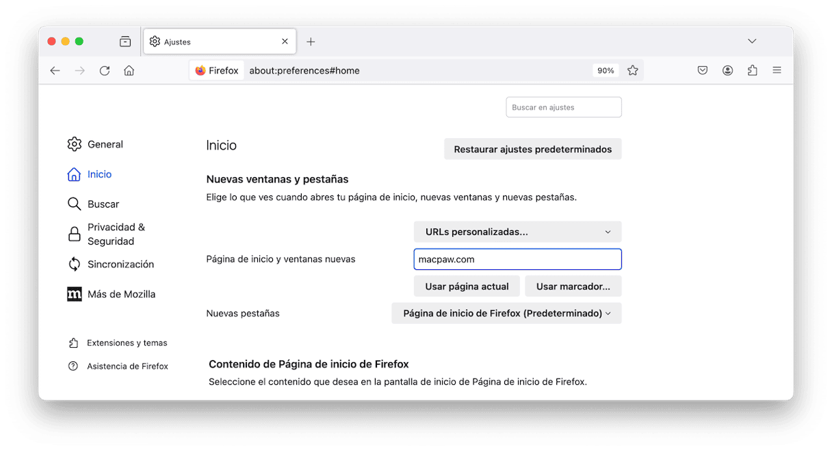832x451 pixels.
Task: Click the Firefox identity badge
Action: [217, 70]
